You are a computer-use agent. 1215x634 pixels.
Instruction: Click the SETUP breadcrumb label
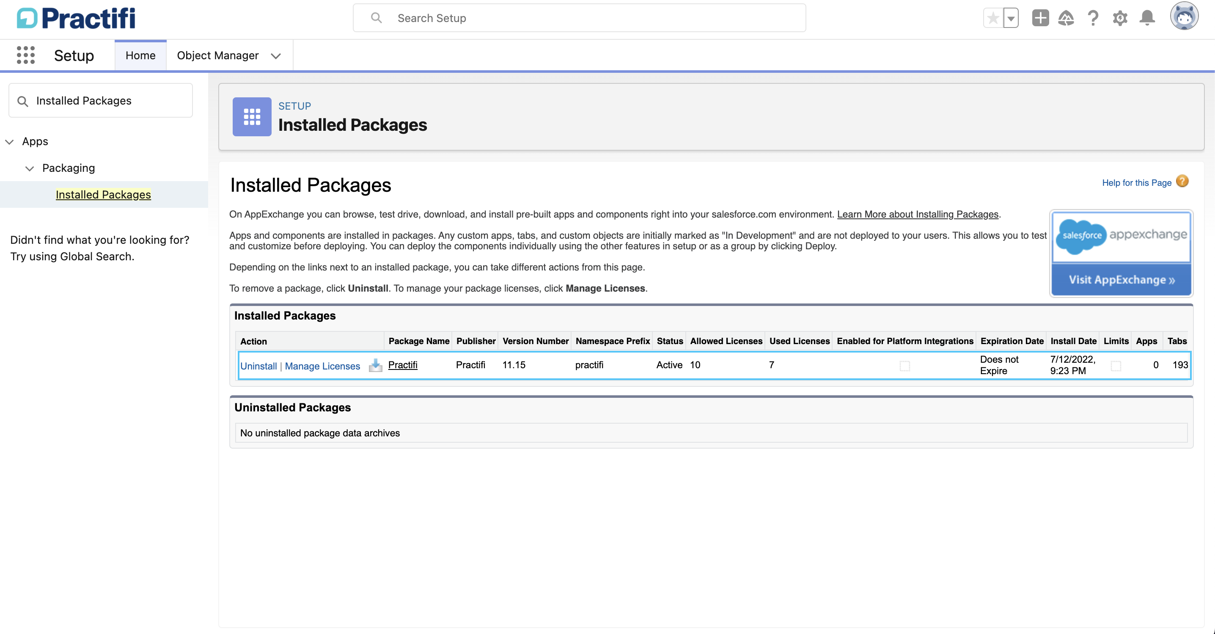pos(294,106)
